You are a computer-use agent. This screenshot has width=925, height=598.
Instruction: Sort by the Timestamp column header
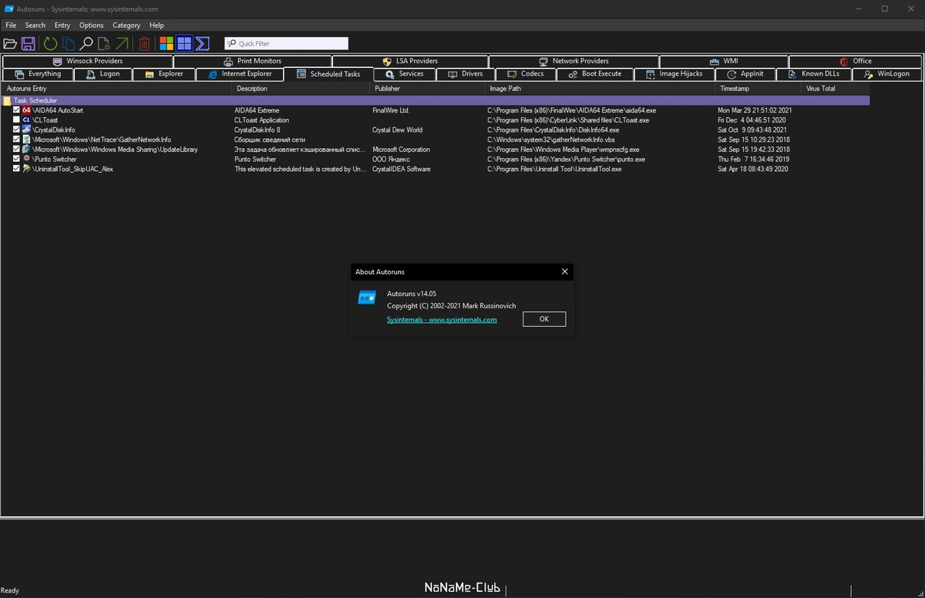(758, 89)
